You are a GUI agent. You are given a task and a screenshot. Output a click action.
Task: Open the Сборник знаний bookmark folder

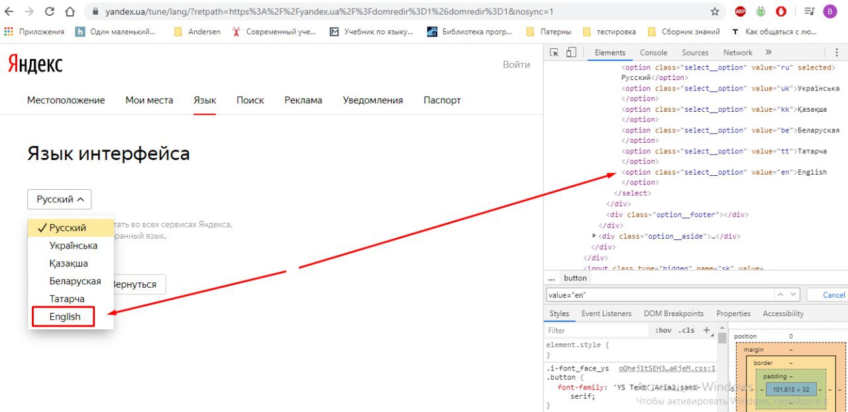pos(683,31)
